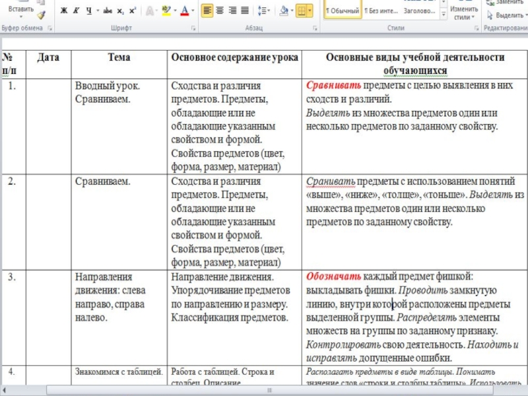Apply subscript formatting
This screenshot has width=528, height=396.
(x=120, y=11)
